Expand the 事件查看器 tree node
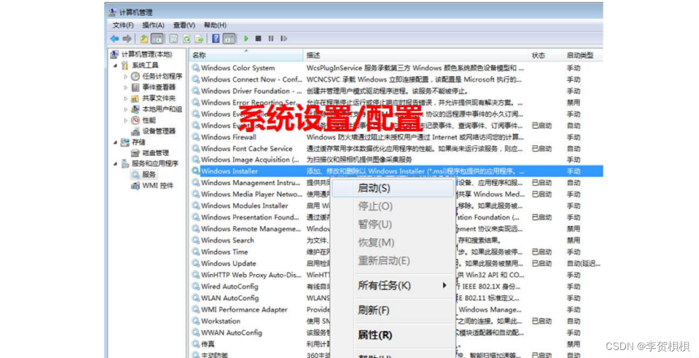Image resolution: width=699 pixels, height=358 pixels. (126, 87)
